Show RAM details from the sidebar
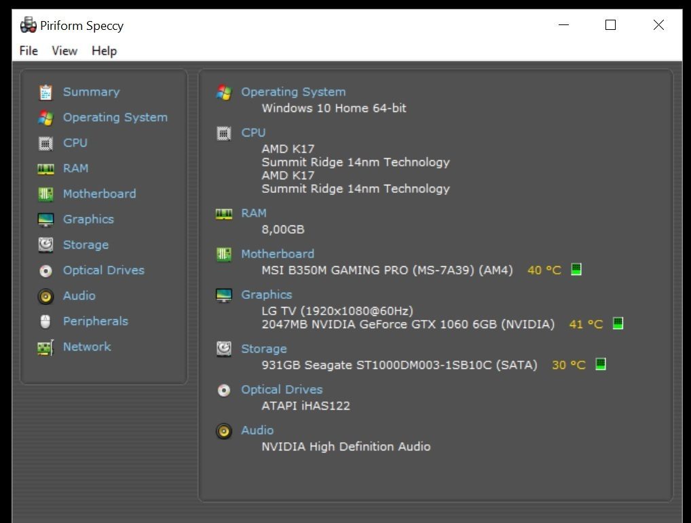This screenshot has width=691, height=523. point(76,168)
